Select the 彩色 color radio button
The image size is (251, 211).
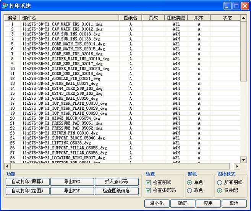tap(190, 190)
